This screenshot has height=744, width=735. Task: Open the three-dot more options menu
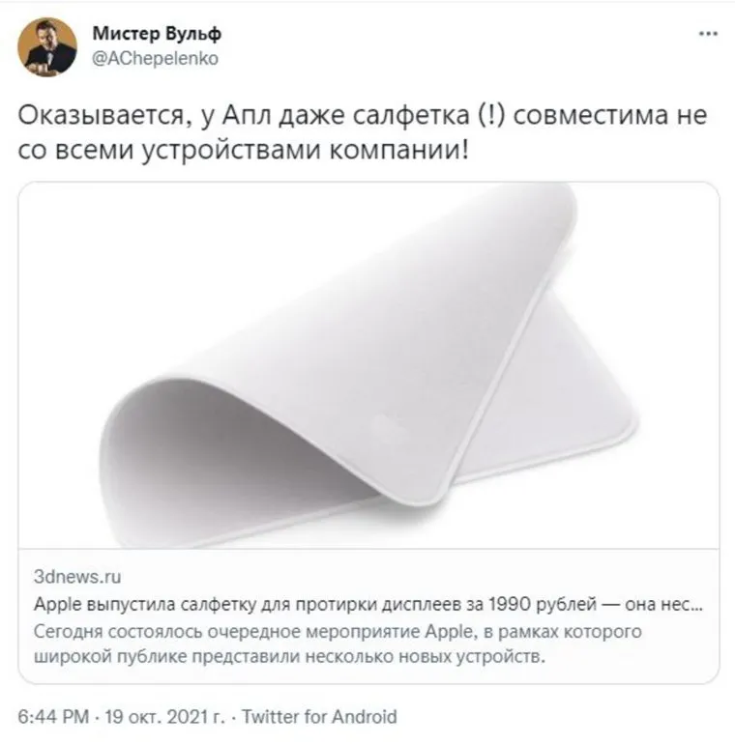[708, 34]
